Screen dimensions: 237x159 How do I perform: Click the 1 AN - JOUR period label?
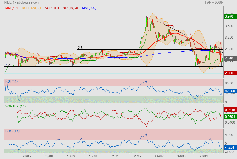click(214, 2)
